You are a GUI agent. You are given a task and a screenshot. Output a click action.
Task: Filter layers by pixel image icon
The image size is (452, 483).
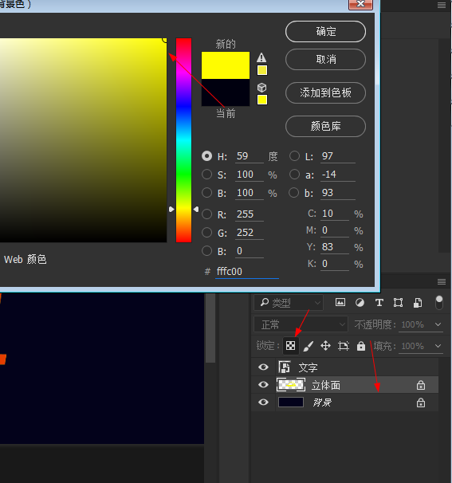[340, 302]
